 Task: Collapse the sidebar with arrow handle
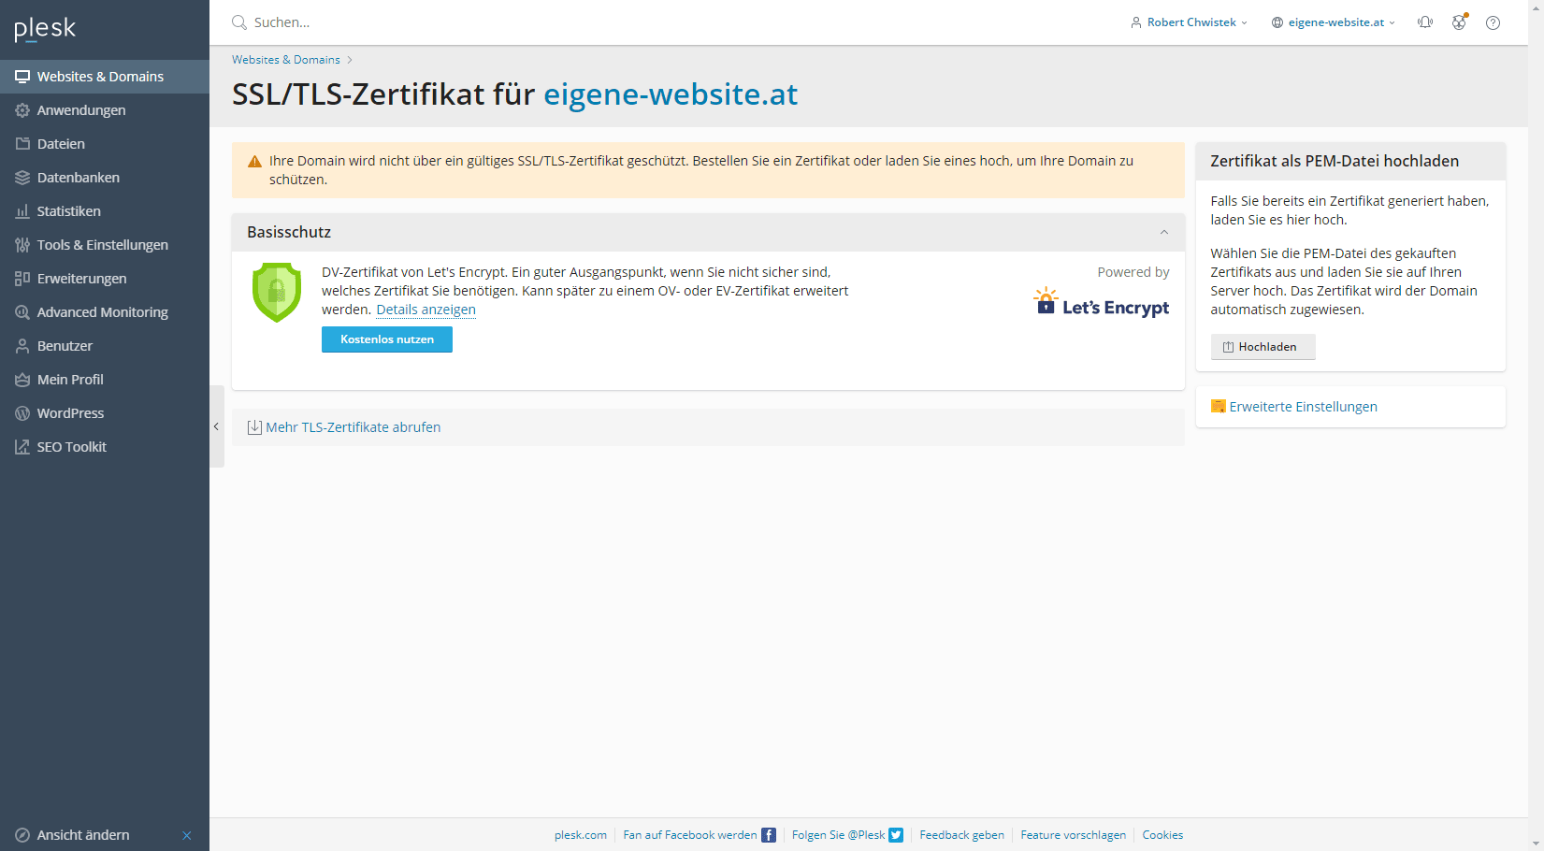[216, 426]
